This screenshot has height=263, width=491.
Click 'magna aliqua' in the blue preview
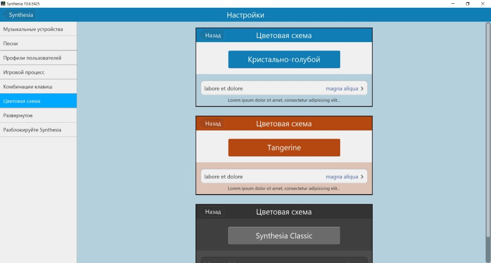click(342, 88)
